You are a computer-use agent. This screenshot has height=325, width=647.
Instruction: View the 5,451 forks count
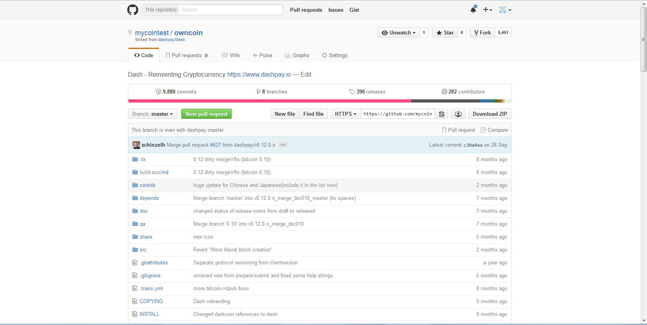tap(503, 33)
